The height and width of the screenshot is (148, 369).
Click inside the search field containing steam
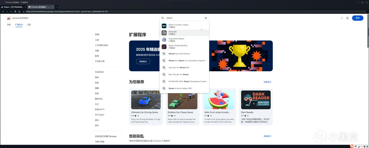[184, 18]
